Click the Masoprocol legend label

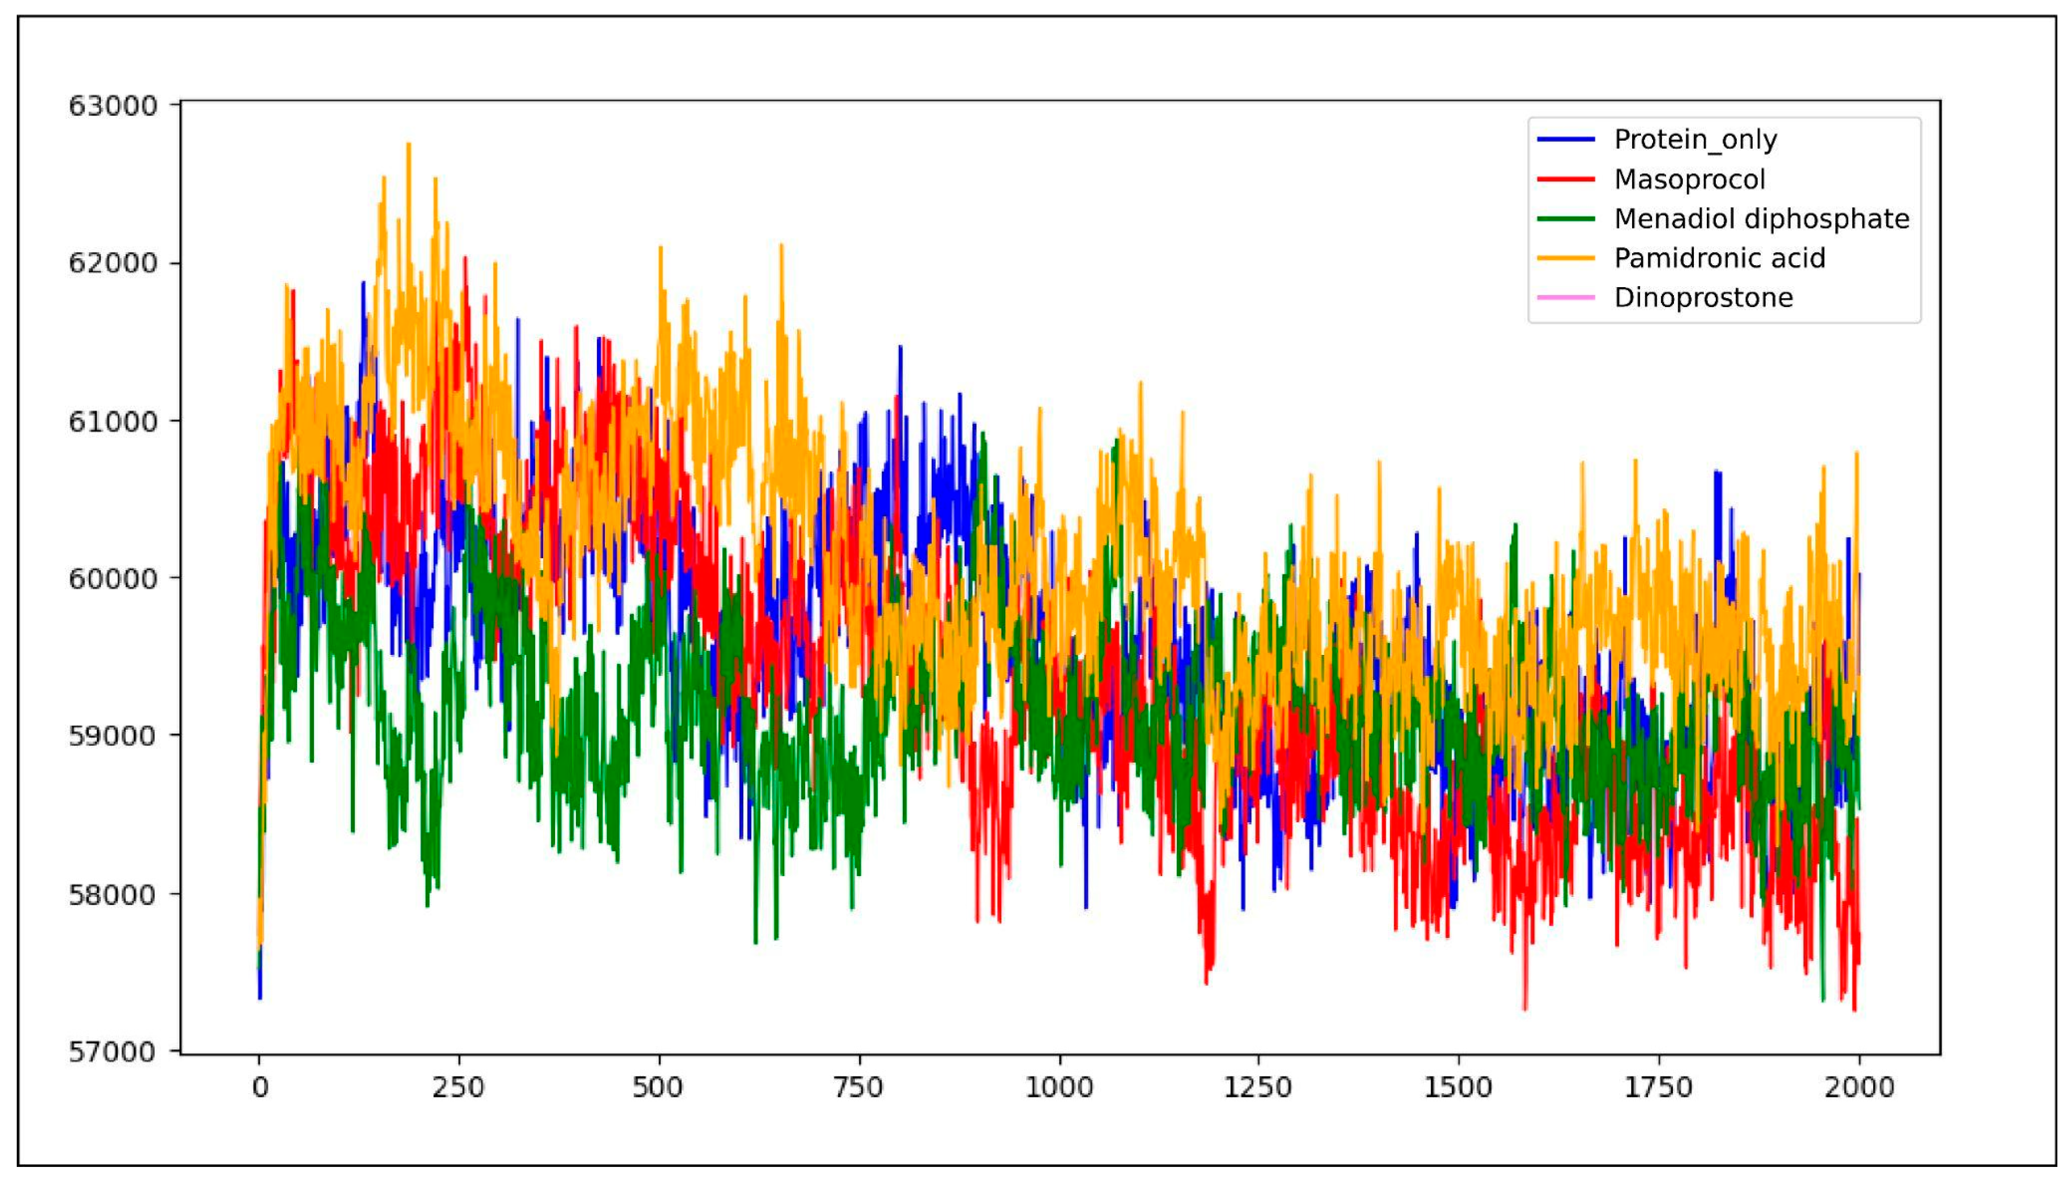pos(1689,179)
